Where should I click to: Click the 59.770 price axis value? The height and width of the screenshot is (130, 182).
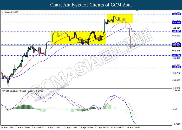click(177, 73)
